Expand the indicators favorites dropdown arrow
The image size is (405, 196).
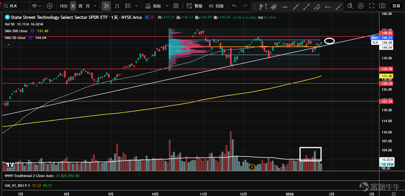pyautogui.click(x=167, y=6)
